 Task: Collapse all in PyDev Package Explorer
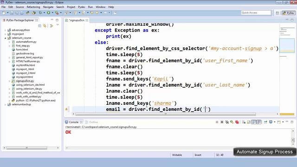39,26
